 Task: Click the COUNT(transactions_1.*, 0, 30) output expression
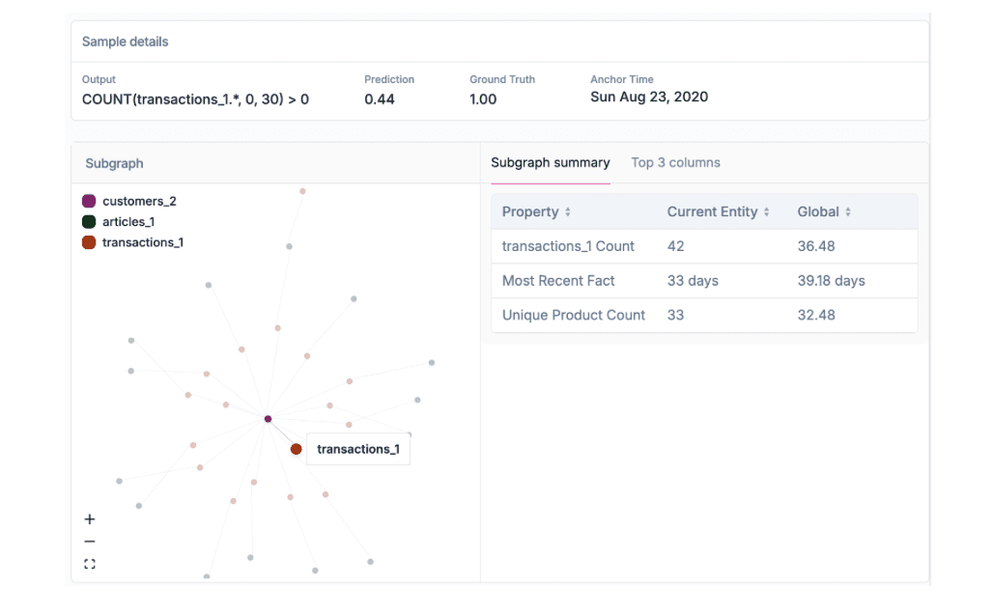[195, 98]
